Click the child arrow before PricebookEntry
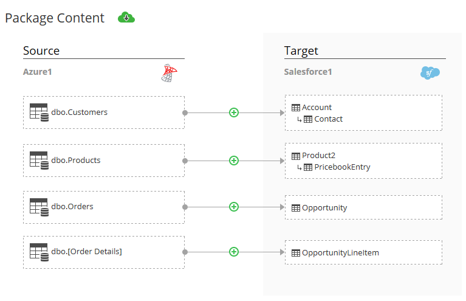466x301 pixels. (x=300, y=168)
